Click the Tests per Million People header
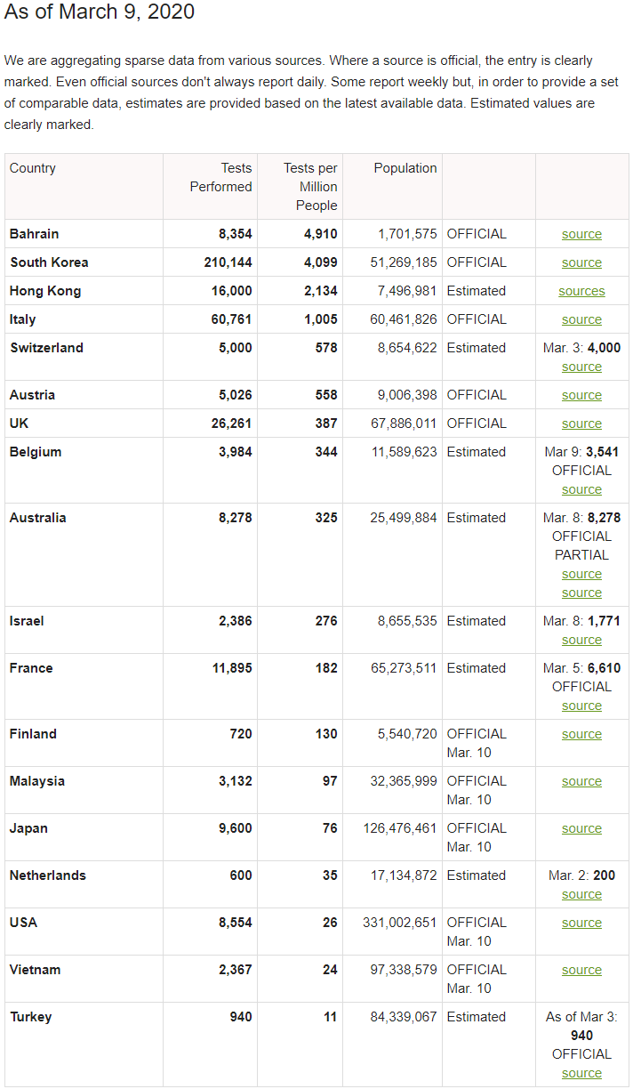This screenshot has width=633, height=1089. point(310,186)
